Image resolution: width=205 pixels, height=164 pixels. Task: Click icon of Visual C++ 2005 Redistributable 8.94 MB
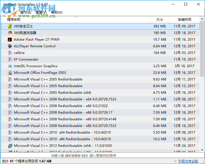coord(10,86)
